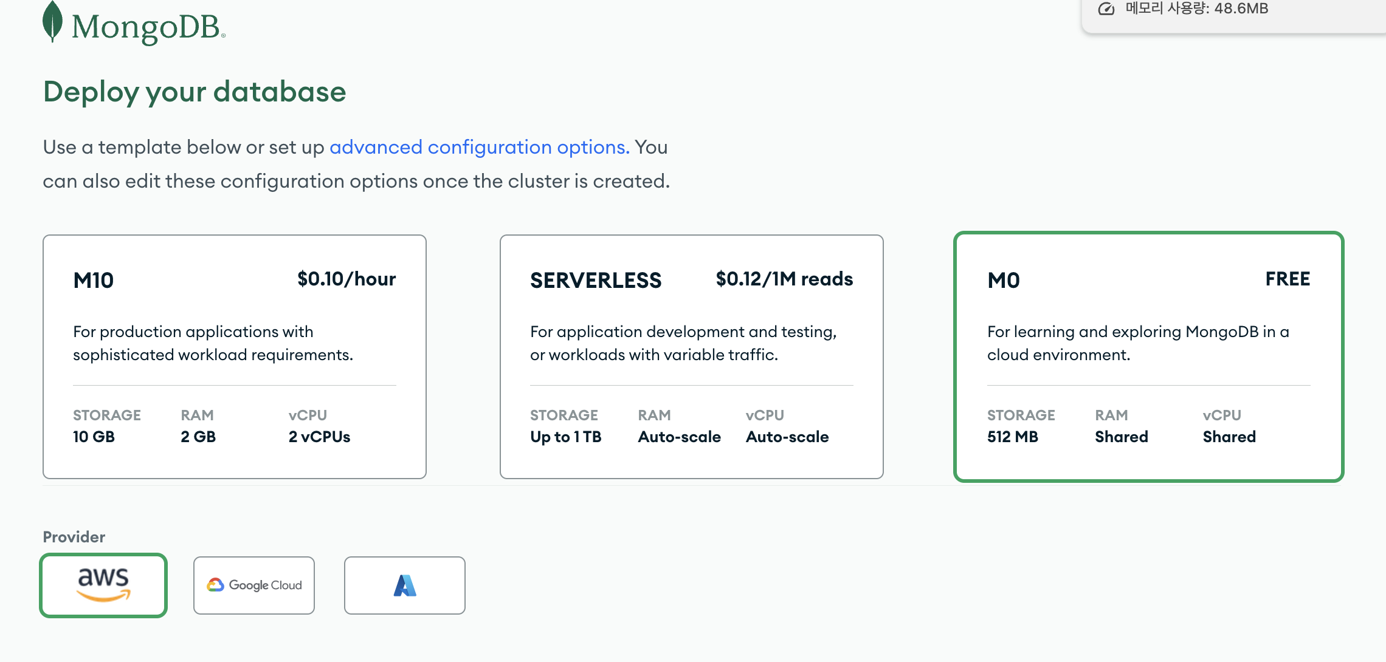1386x662 pixels.
Task: Open advanced configuration options link
Action: [479, 147]
